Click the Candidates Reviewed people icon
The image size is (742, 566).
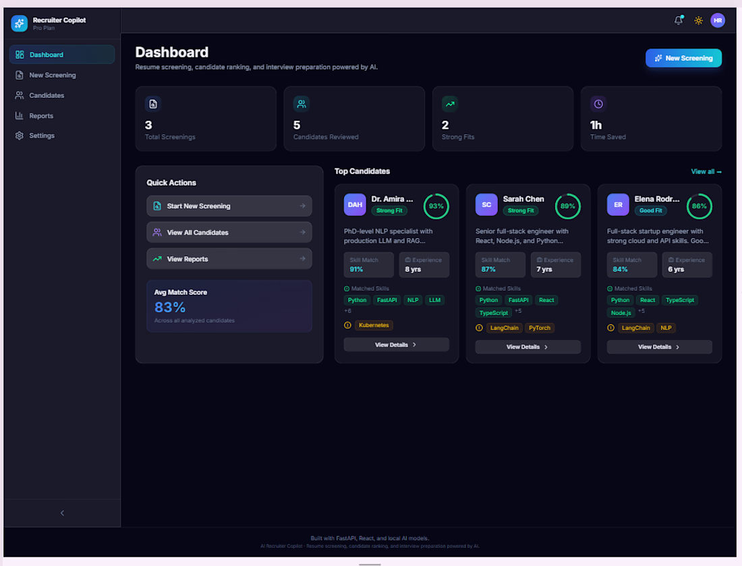tap(302, 104)
